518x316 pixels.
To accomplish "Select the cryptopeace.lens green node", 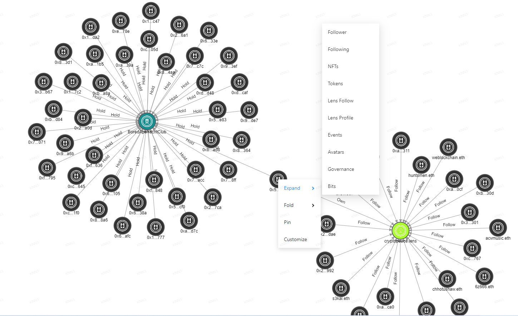I will pyautogui.click(x=400, y=230).
